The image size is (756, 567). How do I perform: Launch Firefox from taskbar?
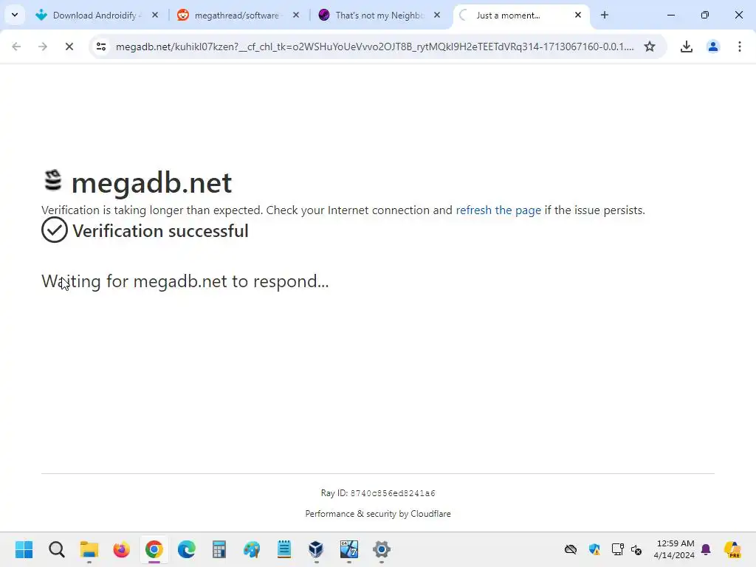pos(122,549)
